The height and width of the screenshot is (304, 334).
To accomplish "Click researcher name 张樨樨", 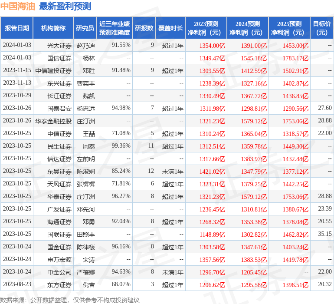I will pyautogui.click(x=85, y=184).
